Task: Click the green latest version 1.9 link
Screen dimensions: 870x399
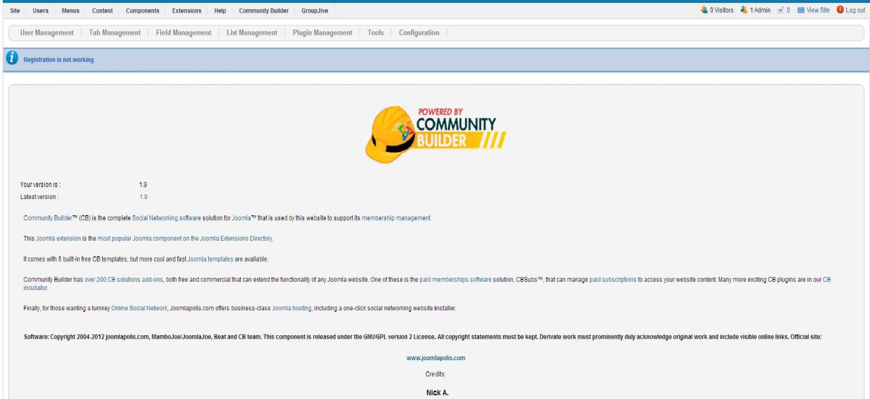Action: (143, 197)
